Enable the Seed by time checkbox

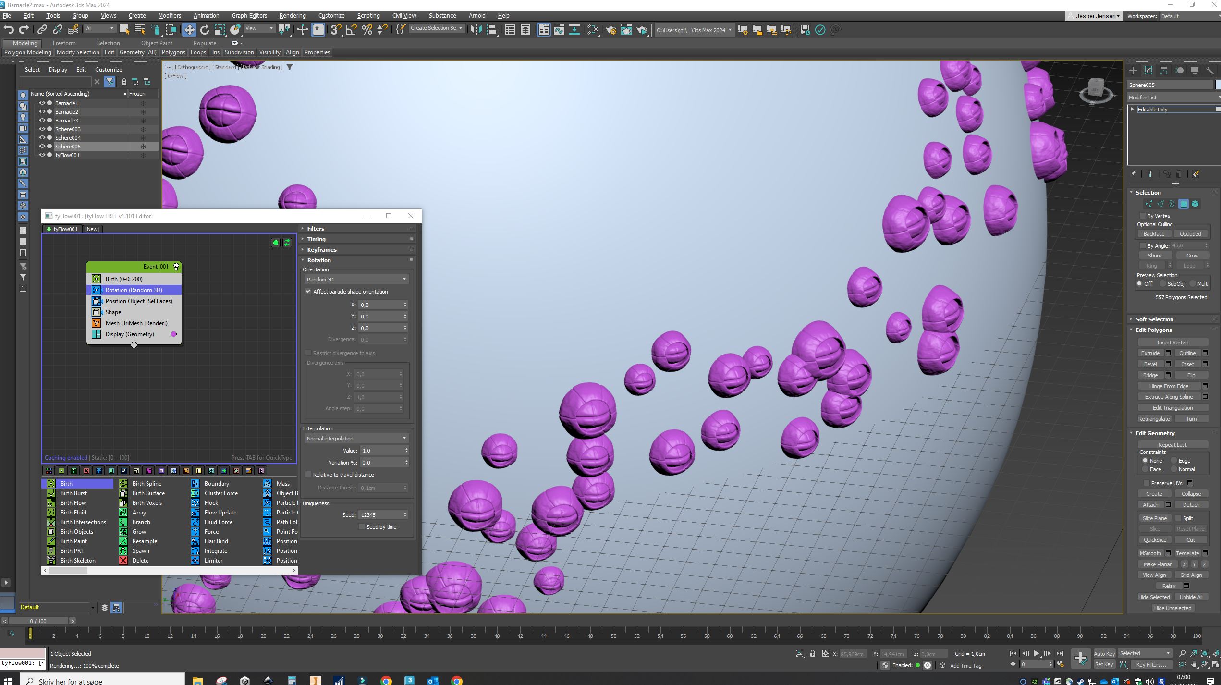pyautogui.click(x=362, y=527)
